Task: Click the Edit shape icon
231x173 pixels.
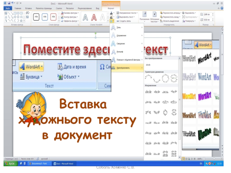Action: tap(27, 13)
